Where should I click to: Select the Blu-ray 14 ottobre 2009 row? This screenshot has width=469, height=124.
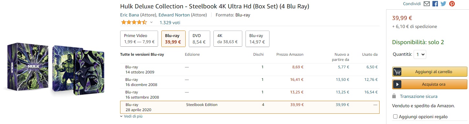[250, 70]
